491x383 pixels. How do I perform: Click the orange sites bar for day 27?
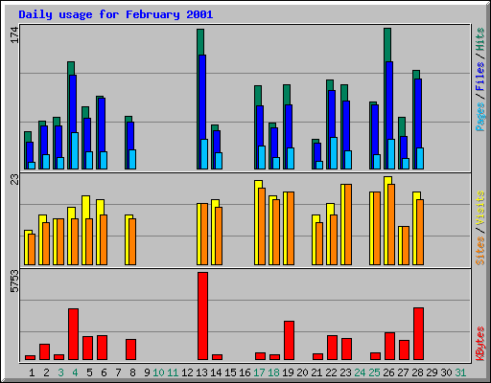coord(406,245)
